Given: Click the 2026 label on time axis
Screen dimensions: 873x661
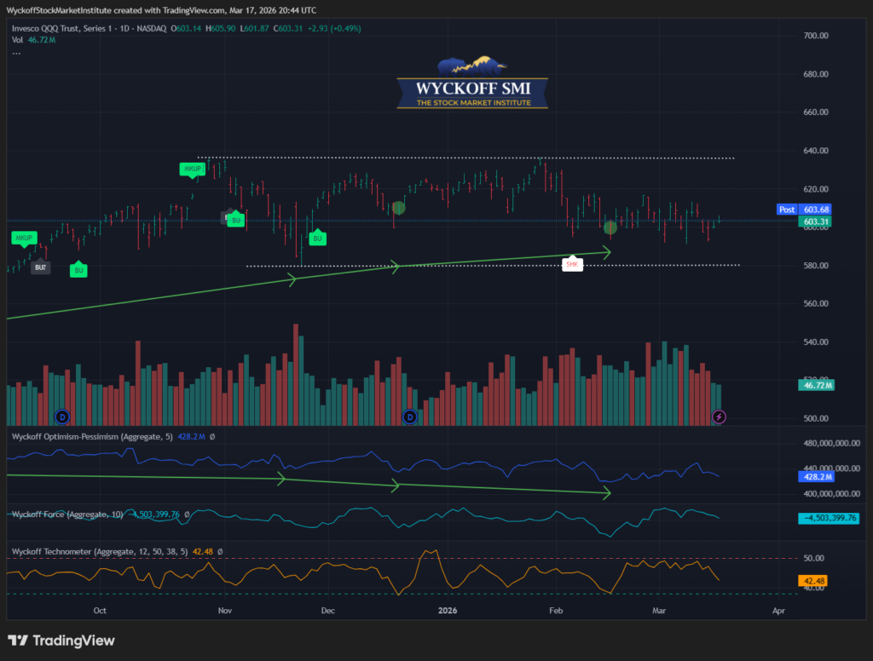Looking at the screenshot, I should tap(448, 611).
